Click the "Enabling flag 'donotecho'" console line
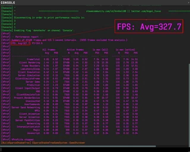 (44, 30)
